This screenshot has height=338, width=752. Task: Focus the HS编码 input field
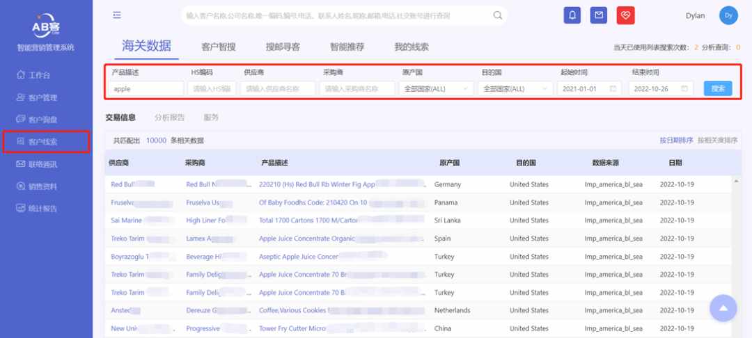click(212, 88)
